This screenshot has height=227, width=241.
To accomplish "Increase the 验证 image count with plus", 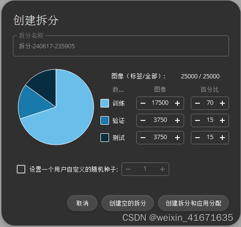I will point(177,120).
